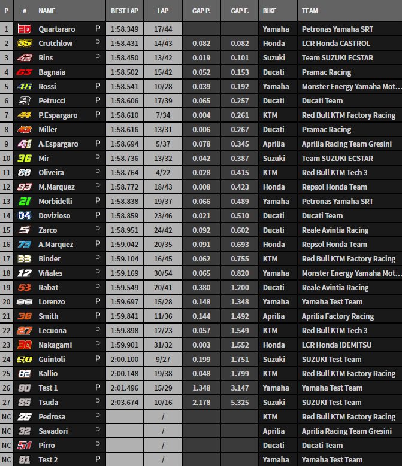Click Lorenzo's number 99 badge
The height and width of the screenshot is (466, 402).
click(x=24, y=301)
